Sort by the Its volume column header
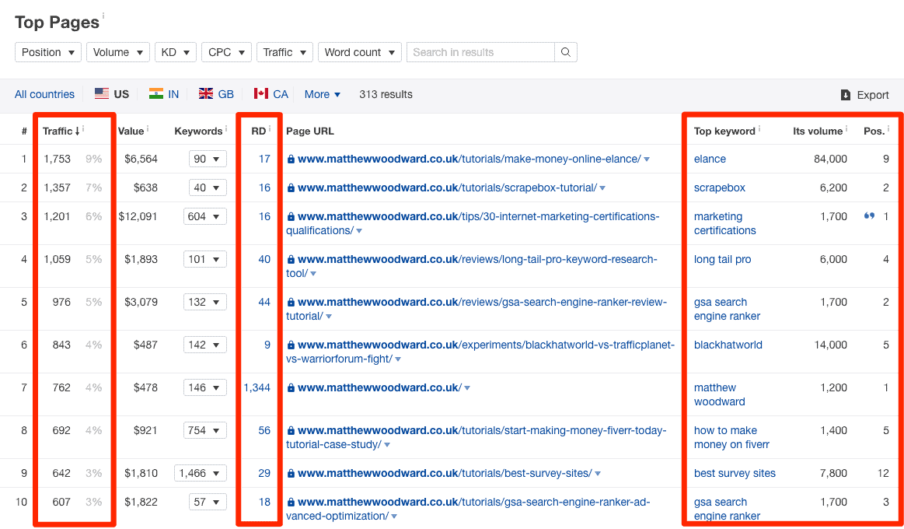 [x=818, y=131]
